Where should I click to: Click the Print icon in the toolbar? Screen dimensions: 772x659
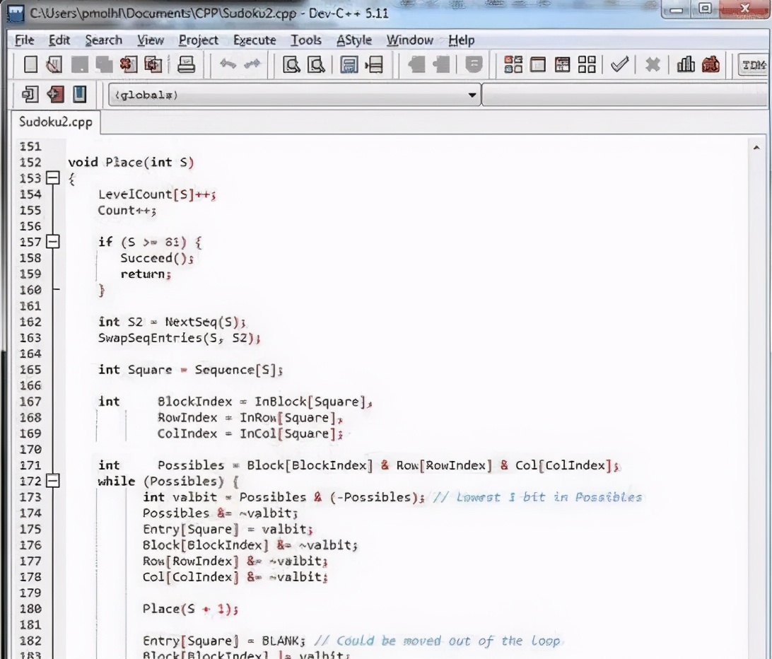click(x=186, y=66)
